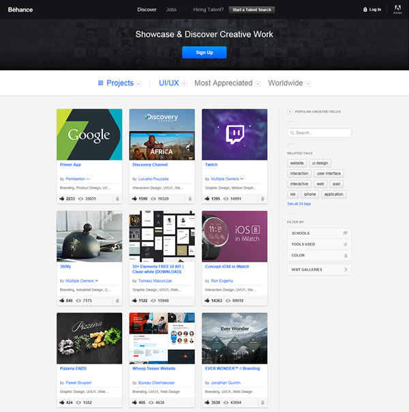Open the Most Appreciated sort dropdown
The width and height of the screenshot is (409, 412).
pos(258,84)
